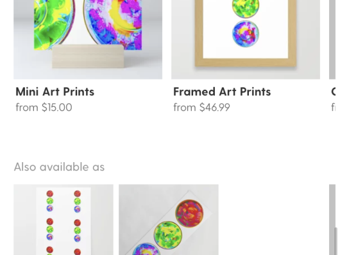Image resolution: width=340 pixels, height=255 pixels.
Task: Click the partially visible thumbnail at far right of lower row
Action: tap(333, 220)
